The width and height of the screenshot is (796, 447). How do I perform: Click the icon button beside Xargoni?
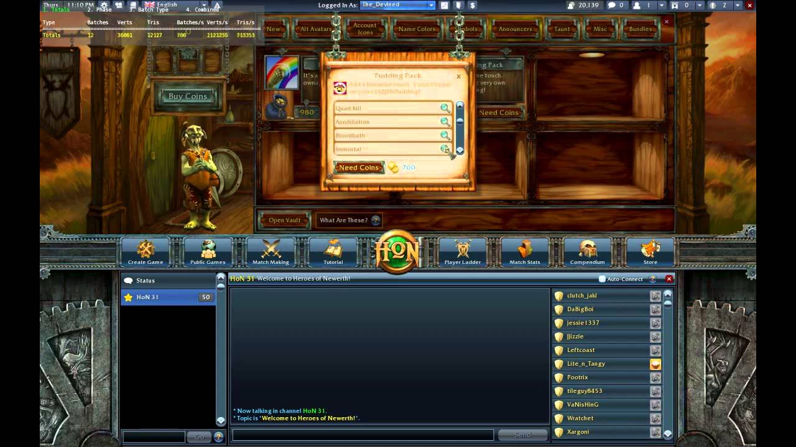point(655,432)
